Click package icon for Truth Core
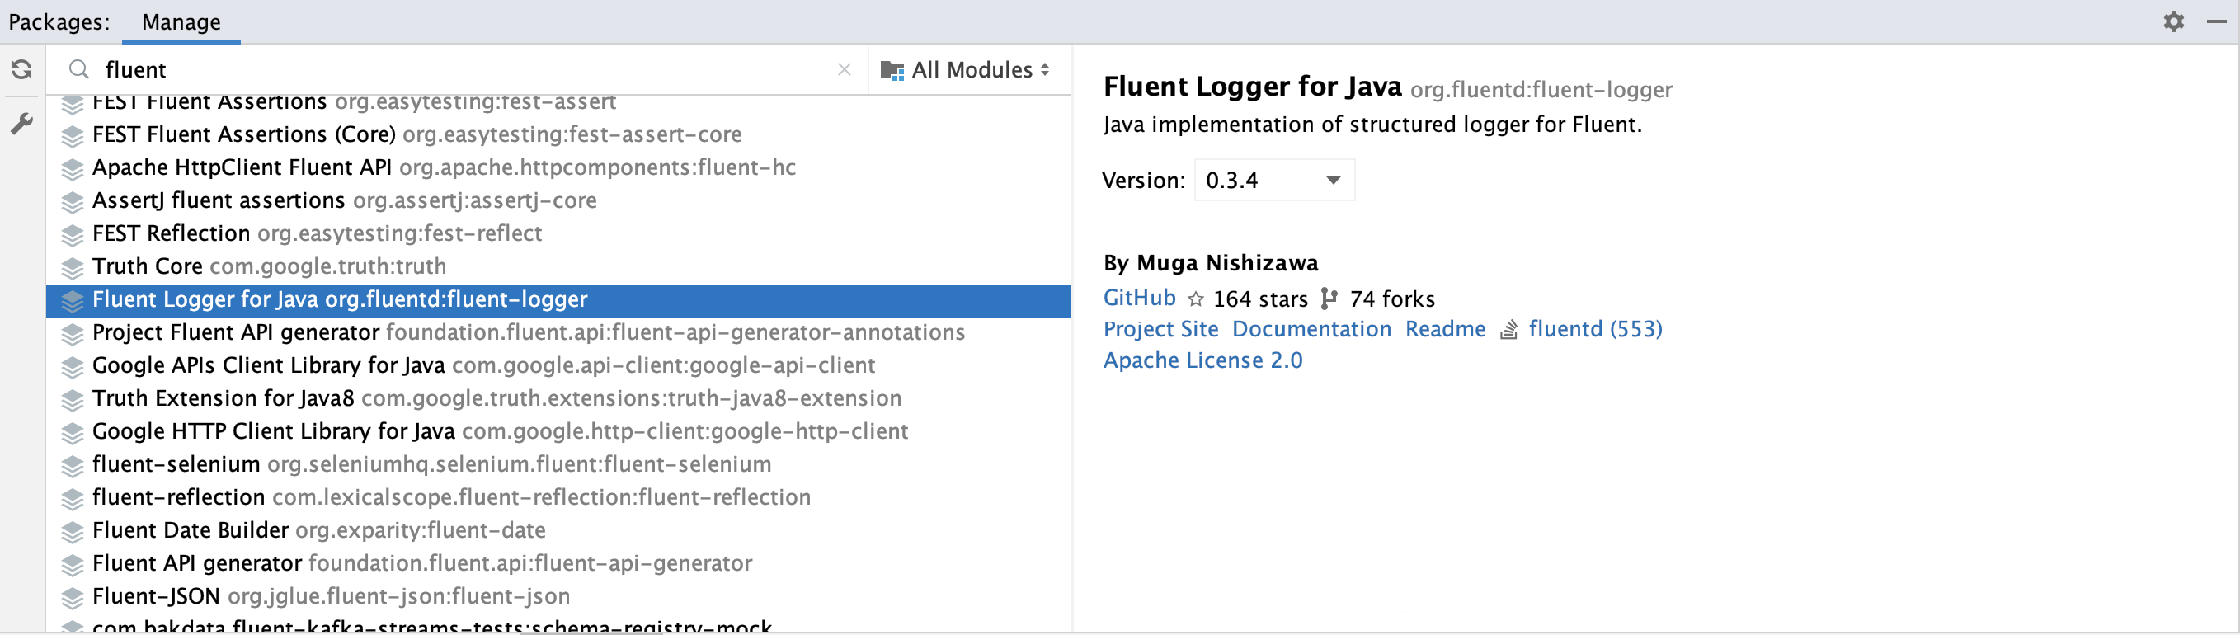The width and height of the screenshot is (2240, 635). (x=73, y=267)
